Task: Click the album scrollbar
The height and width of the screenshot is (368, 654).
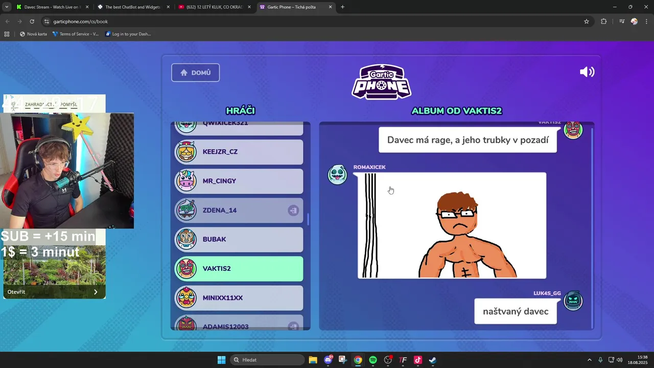Action: pyautogui.click(x=592, y=227)
